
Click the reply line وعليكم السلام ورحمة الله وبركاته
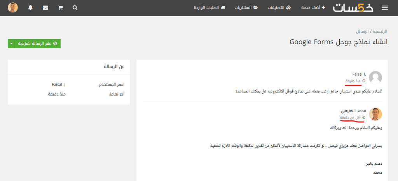point(356,128)
